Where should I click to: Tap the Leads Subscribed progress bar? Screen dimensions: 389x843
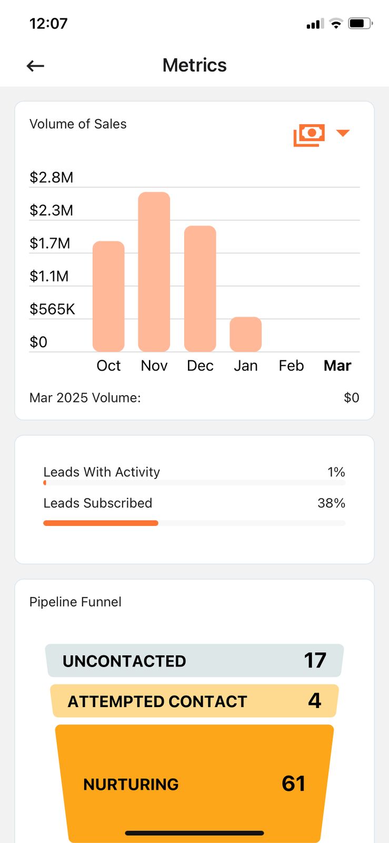coord(194,523)
